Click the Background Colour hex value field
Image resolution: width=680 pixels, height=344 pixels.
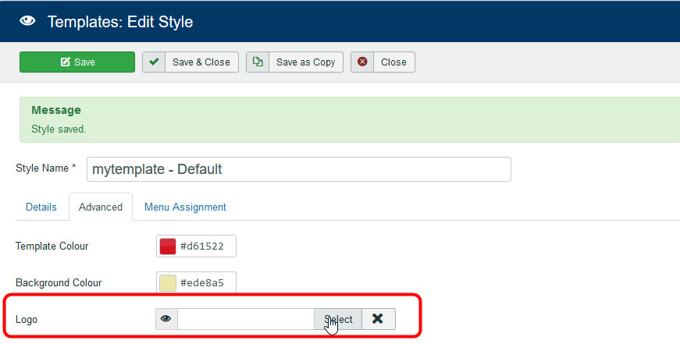point(205,282)
